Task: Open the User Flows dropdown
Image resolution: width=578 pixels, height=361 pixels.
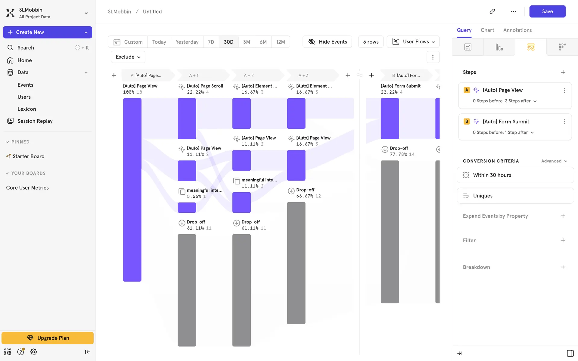Action: [x=413, y=42]
